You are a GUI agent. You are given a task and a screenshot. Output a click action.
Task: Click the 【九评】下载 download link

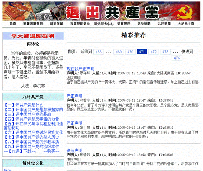click(20, 151)
